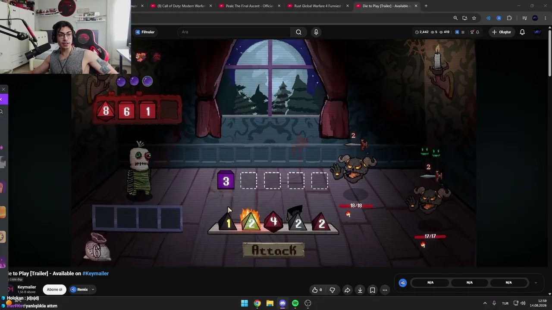Save the video with the bookmark icon
552x310 pixels.
point(373,290)
